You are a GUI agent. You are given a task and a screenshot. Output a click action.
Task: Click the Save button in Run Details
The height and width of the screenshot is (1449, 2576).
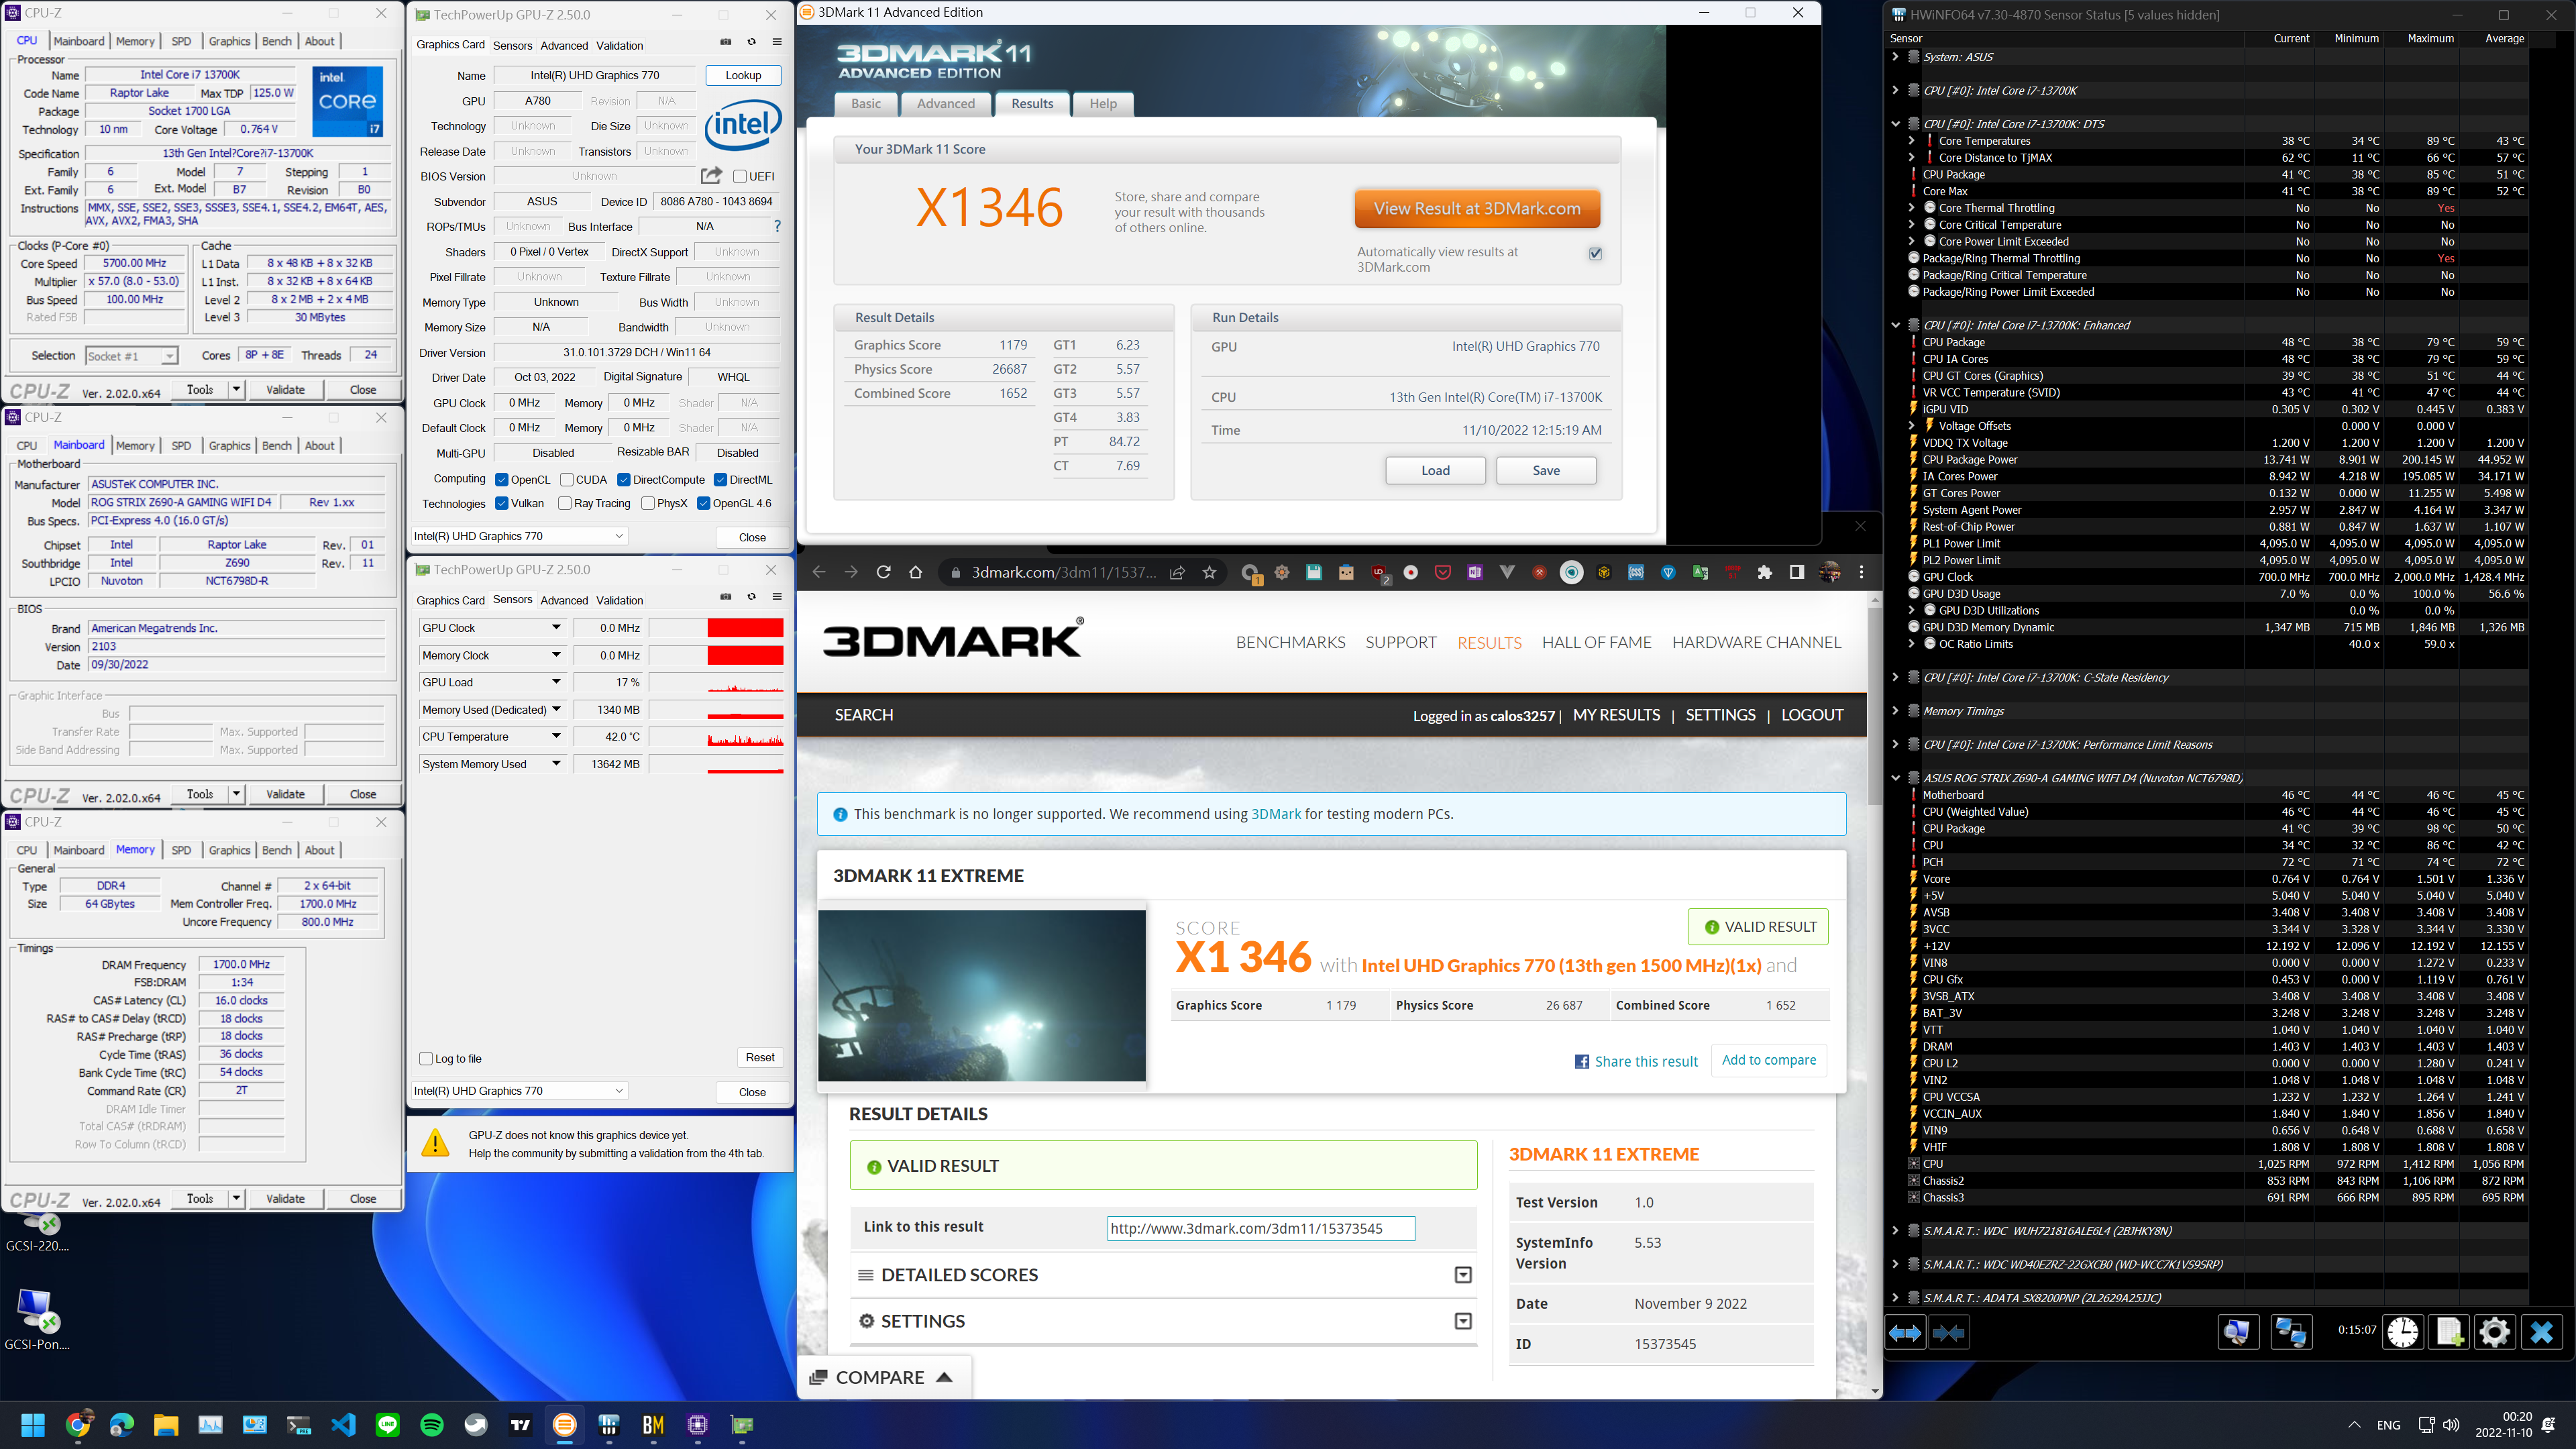(x=1546, y=470)
